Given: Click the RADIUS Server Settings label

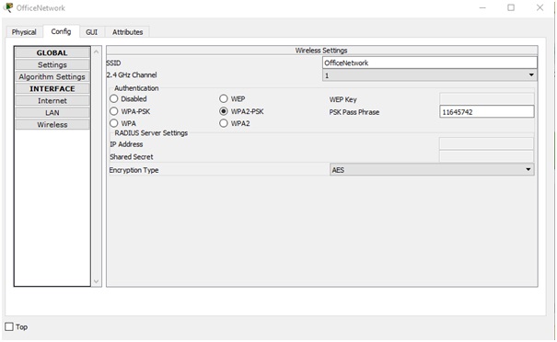Looking at the screenshot, I should pyautogui.click(x=151, y=133).
